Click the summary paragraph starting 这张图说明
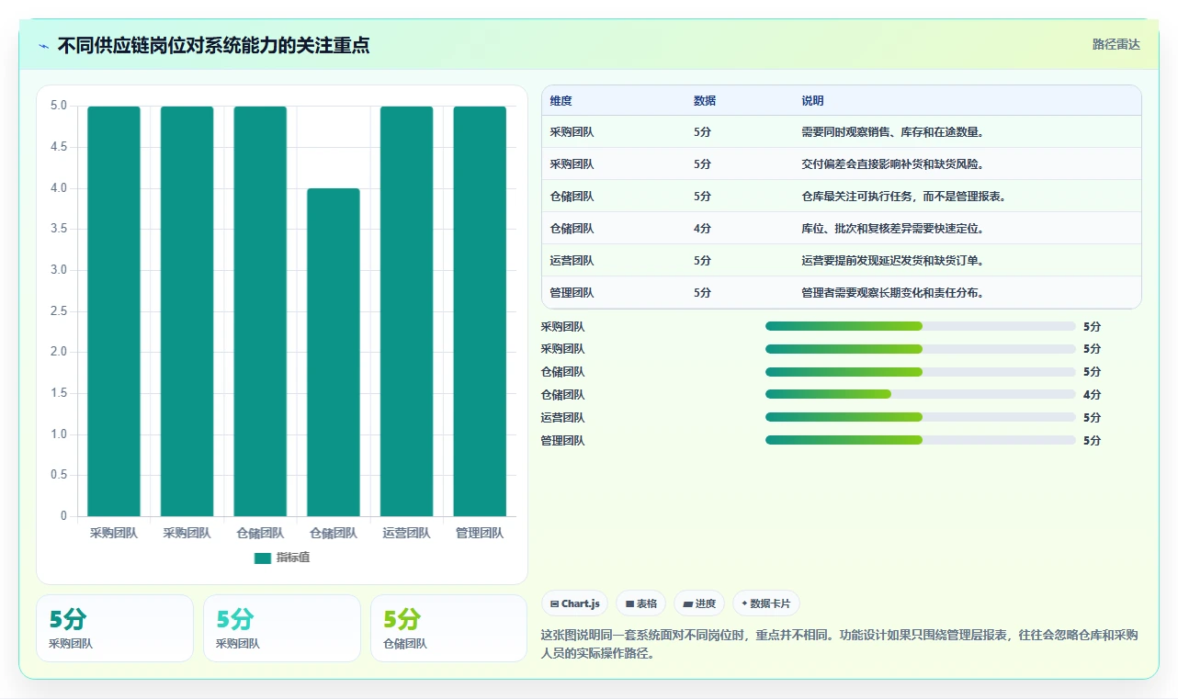This screenshot has width=1178, height=699. [840, 645]
